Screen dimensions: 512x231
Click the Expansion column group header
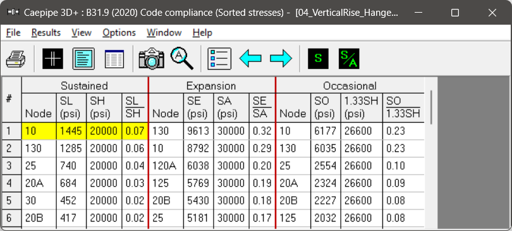(211, 86)
